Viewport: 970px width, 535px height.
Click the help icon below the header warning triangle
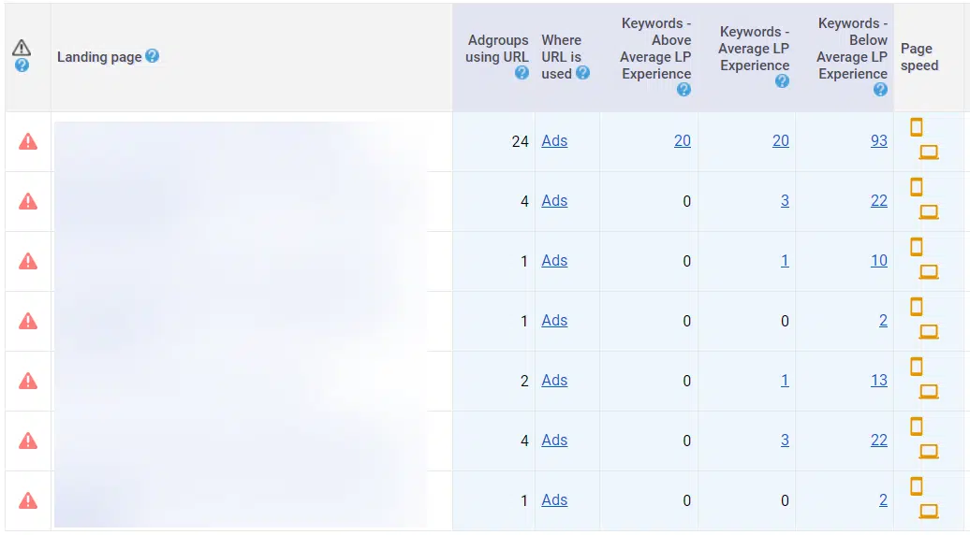(x=22, y=65)
